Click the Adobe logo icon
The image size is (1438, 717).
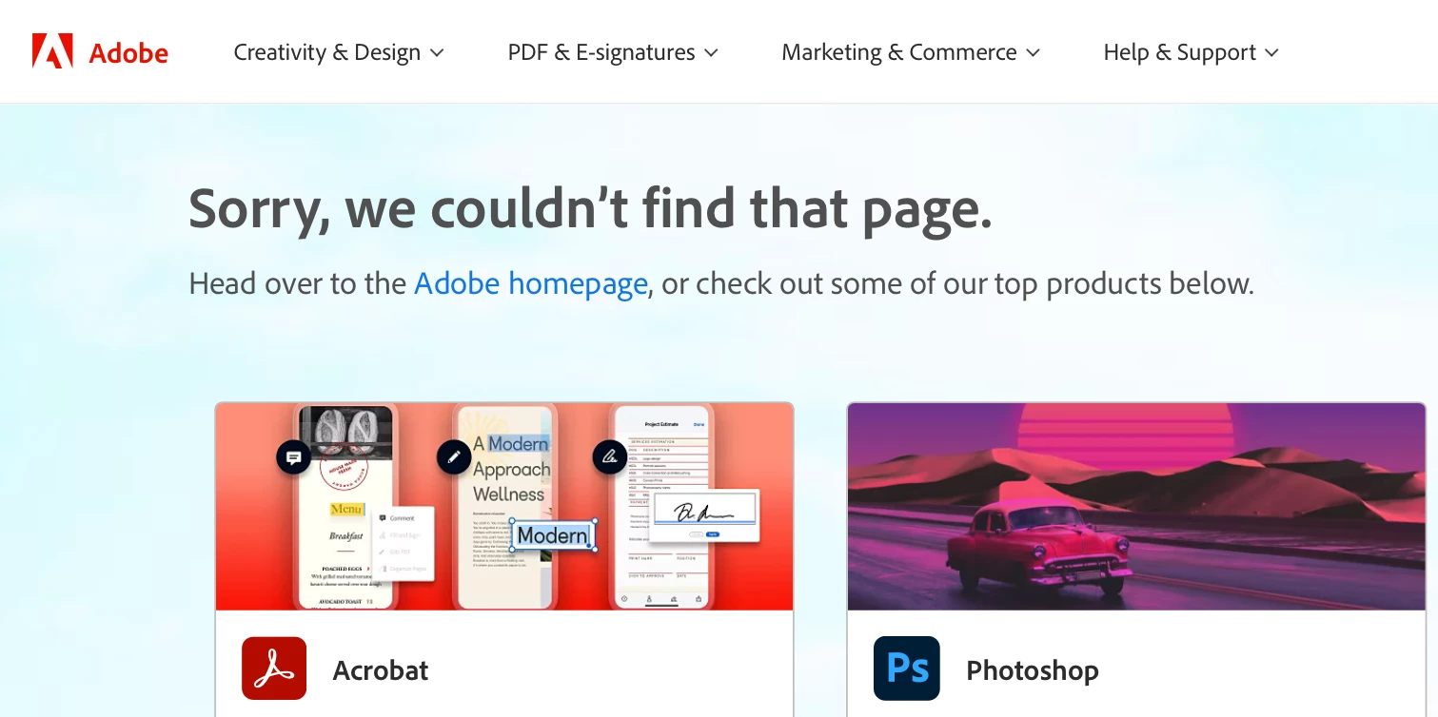[x=52, y=51]
